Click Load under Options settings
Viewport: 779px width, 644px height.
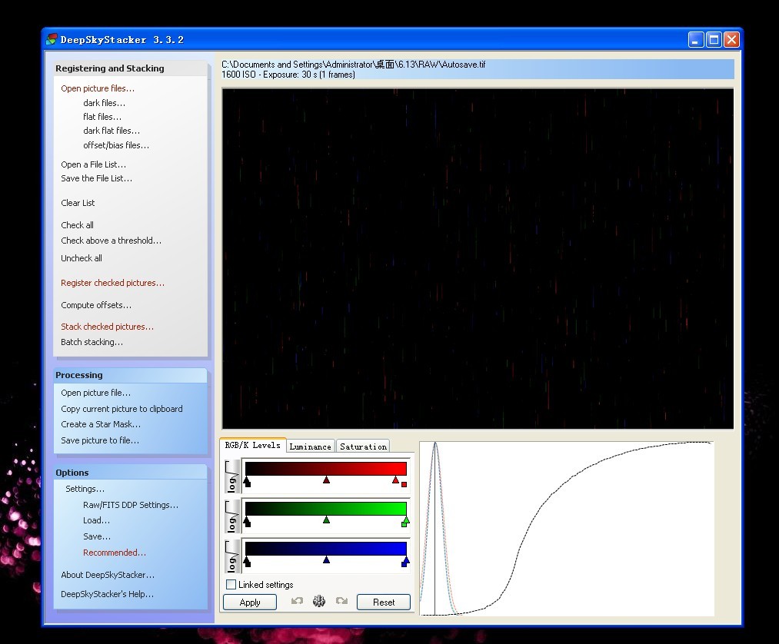pos(96,520)
